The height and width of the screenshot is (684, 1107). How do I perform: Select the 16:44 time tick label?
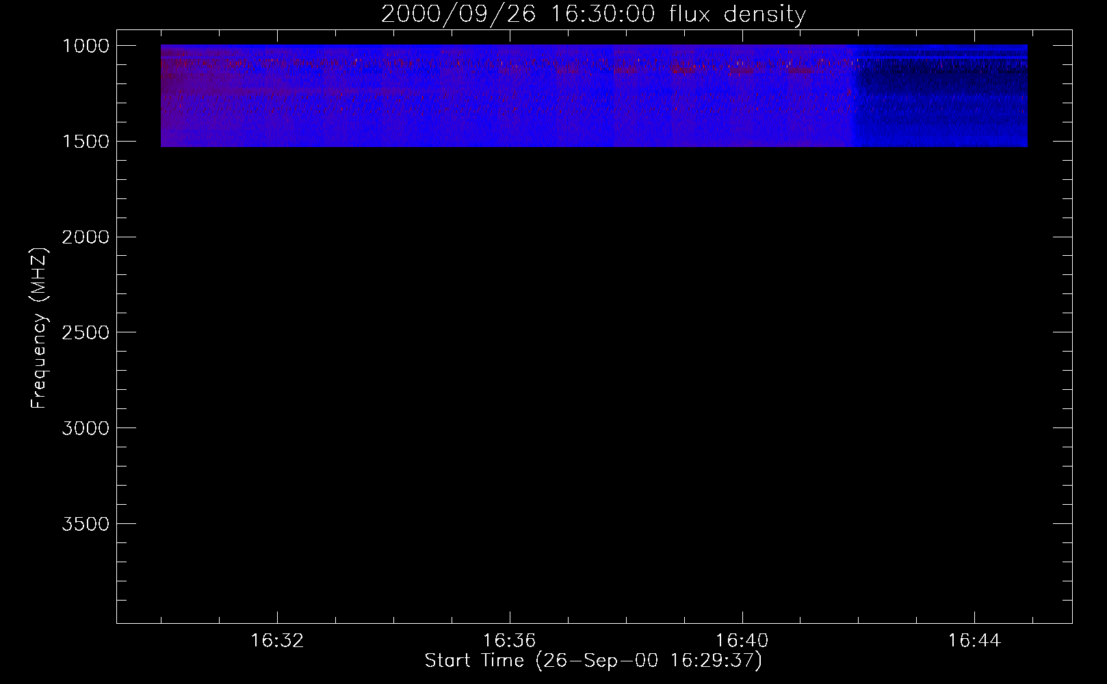pos(974,641)
